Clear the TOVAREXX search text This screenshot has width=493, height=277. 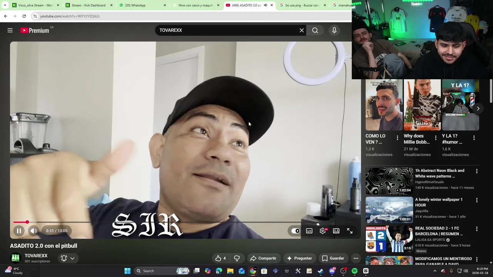click(x=302, y=30)
